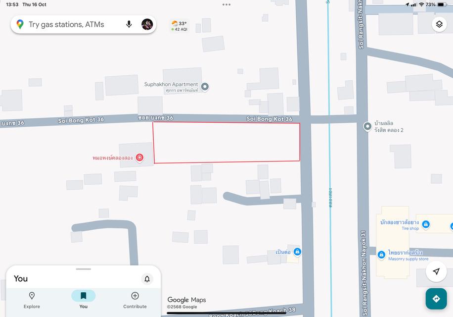
Task: Open the three-dot multitasking menu at top
Action: (226, 4)
